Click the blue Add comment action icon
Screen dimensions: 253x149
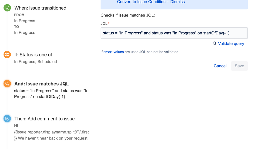(x=7, y=118)
